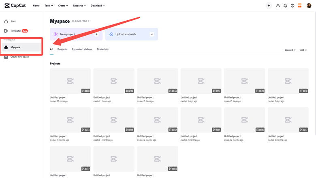Image resolution: width=316 pixels, height=178 pixels.
Task: Open the Created sort dropdown
Action: point(290,50)
